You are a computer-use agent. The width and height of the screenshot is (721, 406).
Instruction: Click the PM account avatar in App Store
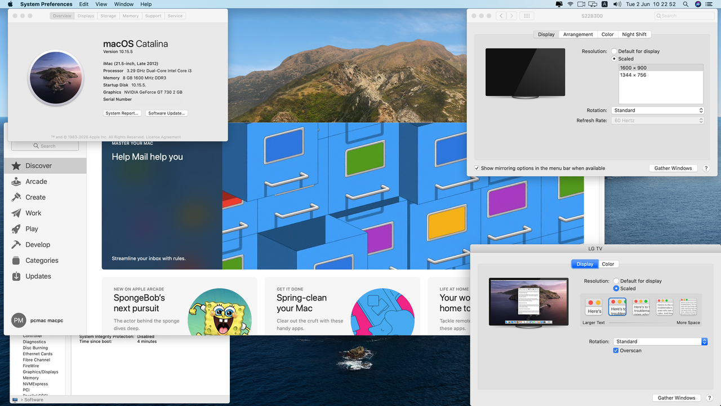coord(19,320)
